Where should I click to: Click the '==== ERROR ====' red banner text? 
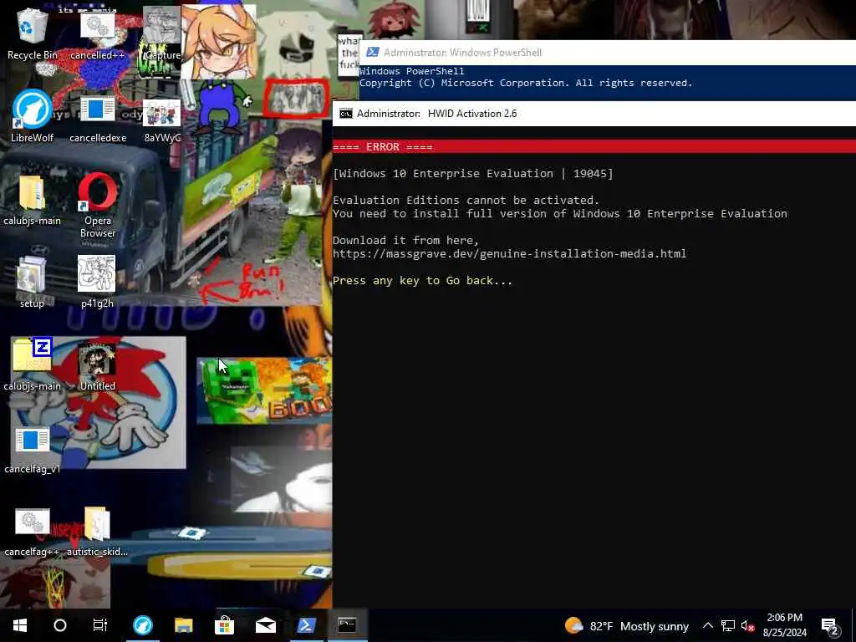coord(383,147)
